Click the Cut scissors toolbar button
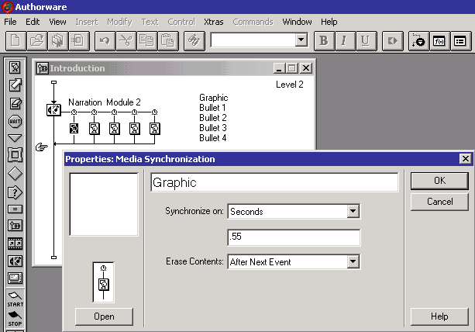Screen dimensions: 475x332 [126, 40]
